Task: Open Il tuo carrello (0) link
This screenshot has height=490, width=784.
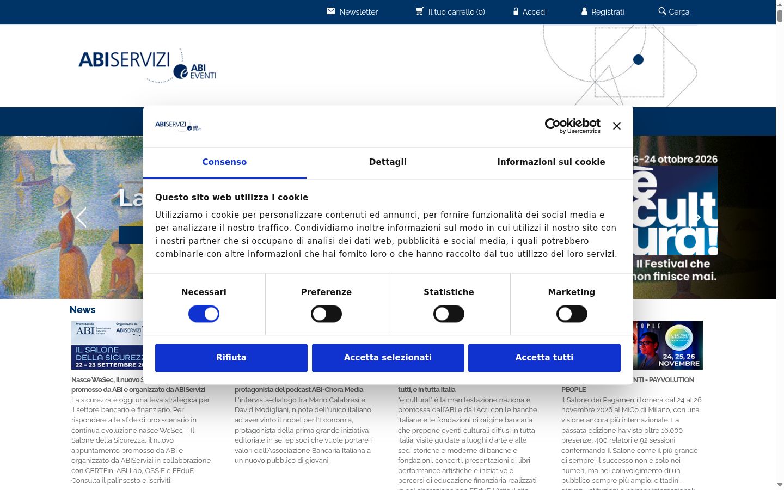Action: 456,11
